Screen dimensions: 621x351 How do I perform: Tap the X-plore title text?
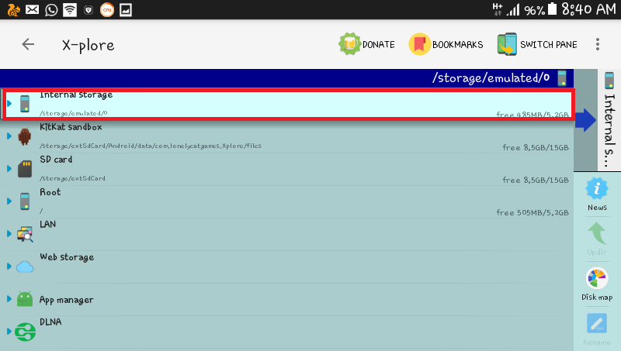[x=88, y=46]
